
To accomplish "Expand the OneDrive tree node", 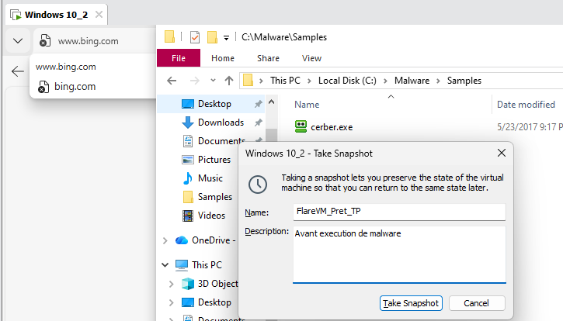I will [165, 240].
